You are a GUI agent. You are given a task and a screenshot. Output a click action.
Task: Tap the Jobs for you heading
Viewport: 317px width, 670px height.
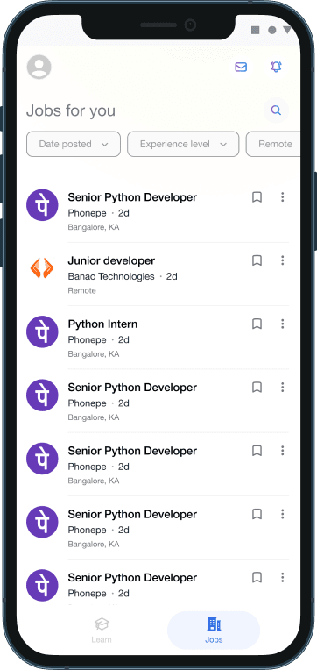point(71,110)
